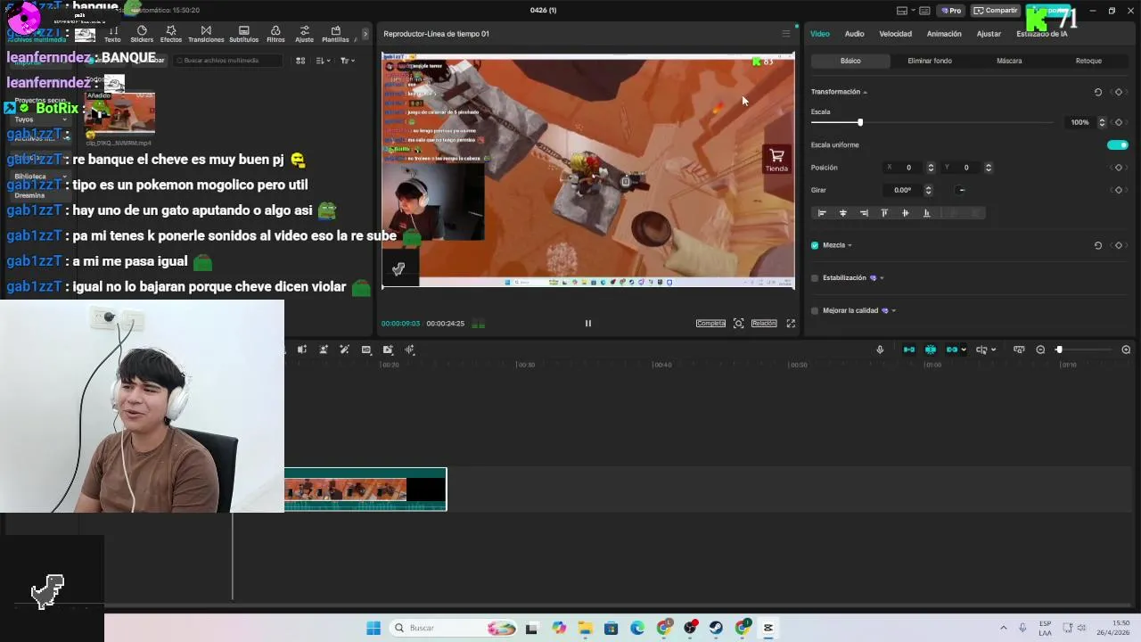
Task: Open the Texto tool tab
Action: coord(112,34)
